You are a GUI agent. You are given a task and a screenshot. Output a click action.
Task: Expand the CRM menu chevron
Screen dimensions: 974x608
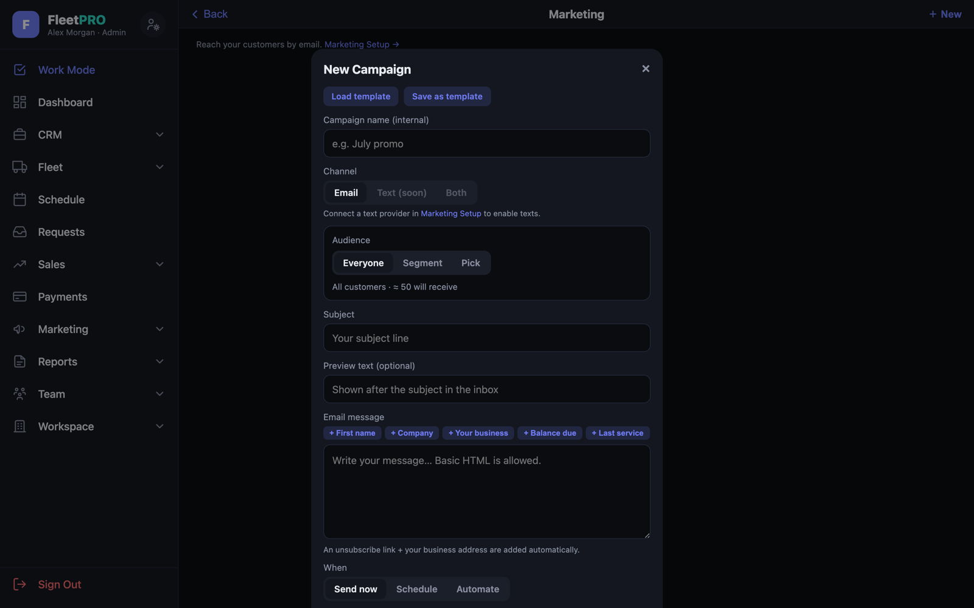coord(159,134)
